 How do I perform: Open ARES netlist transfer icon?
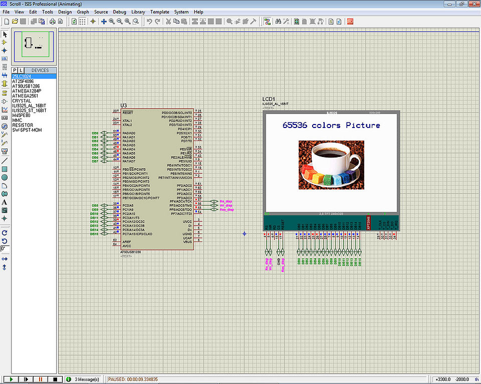click(350, 21)
